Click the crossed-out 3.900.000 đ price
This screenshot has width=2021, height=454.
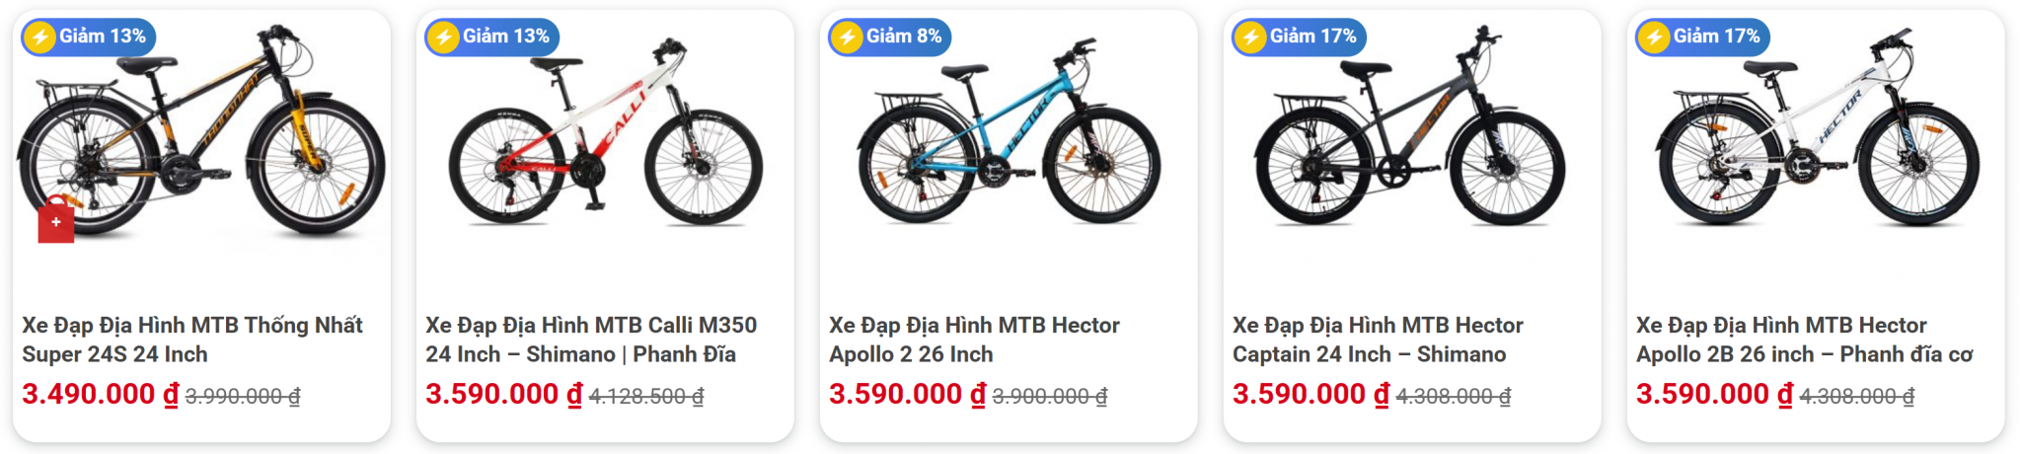[x=1050, y=396]
